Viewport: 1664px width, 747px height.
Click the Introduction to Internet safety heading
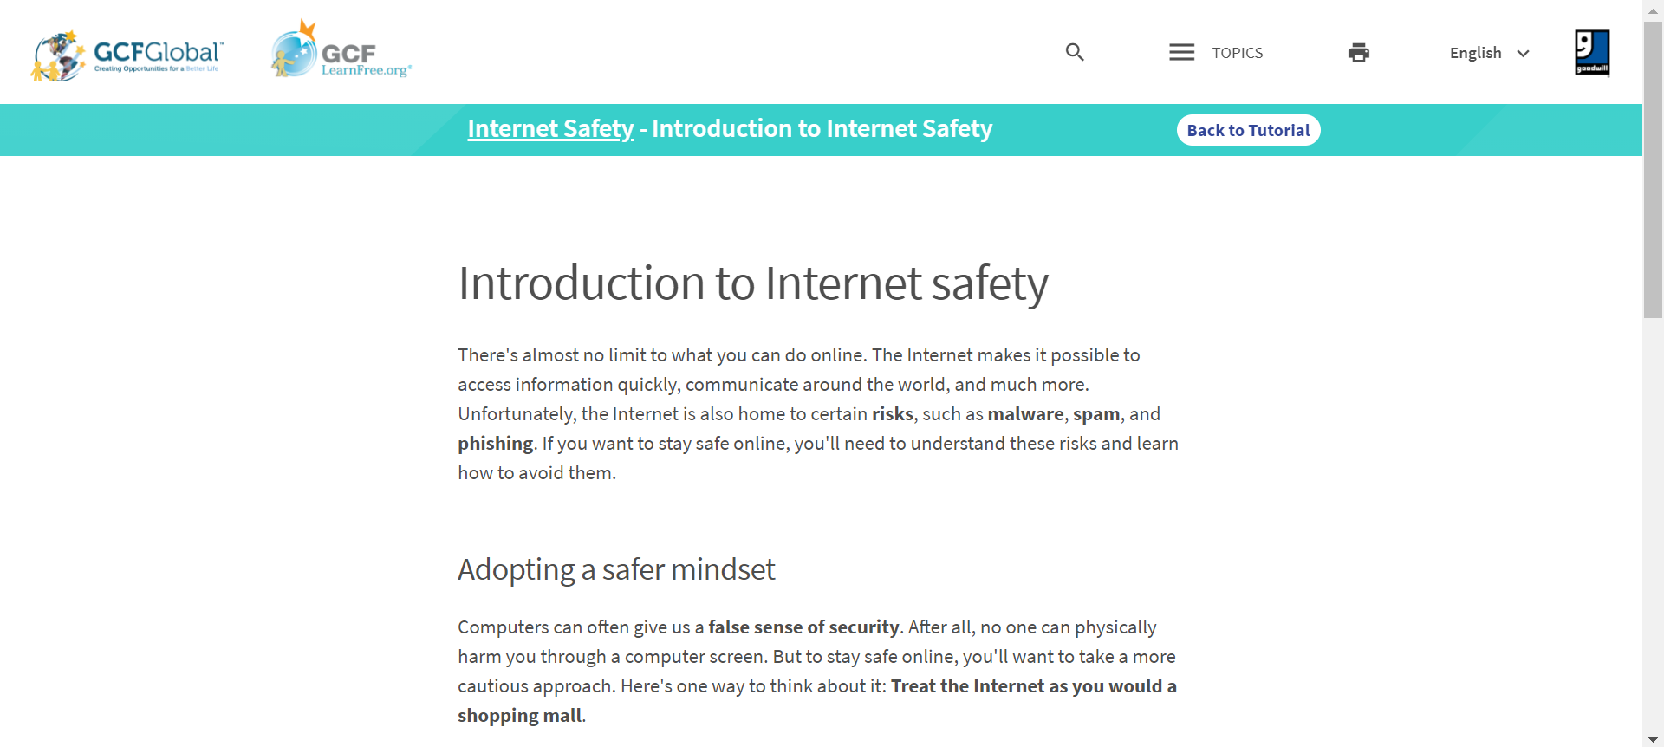click(753, 283)
